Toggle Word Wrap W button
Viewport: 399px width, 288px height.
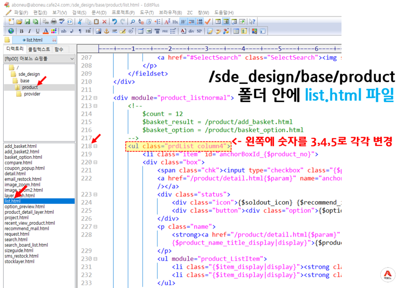click(x=183, y=21)
